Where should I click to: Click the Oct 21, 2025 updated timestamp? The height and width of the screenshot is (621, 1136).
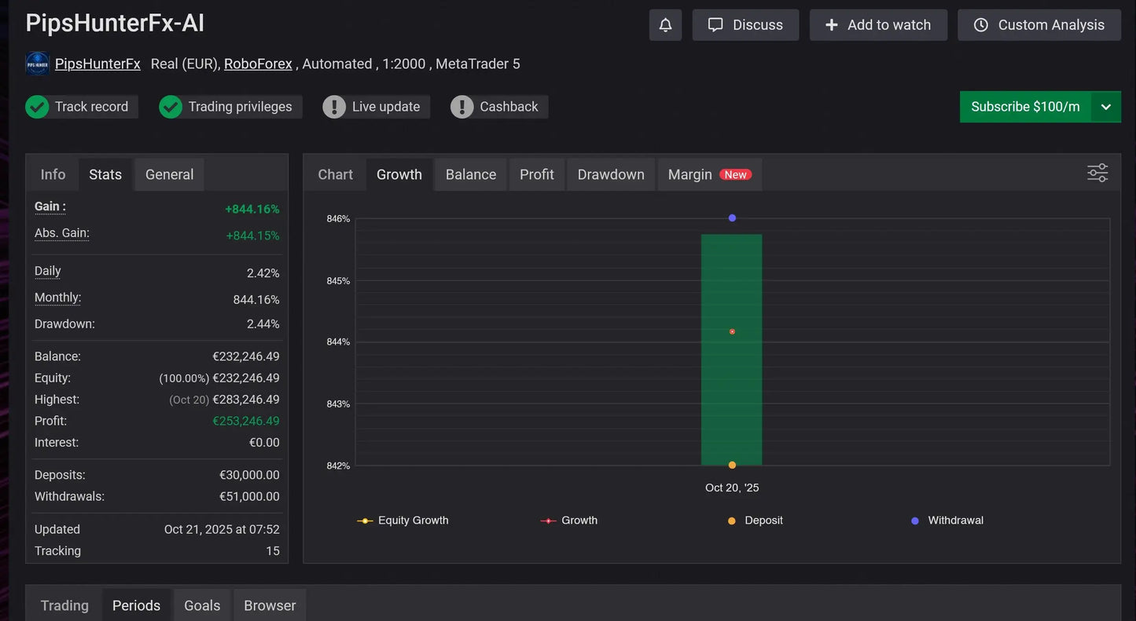click(222, 530)
